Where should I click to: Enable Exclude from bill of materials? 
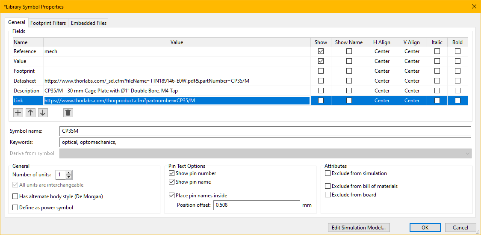click(328, 186)
